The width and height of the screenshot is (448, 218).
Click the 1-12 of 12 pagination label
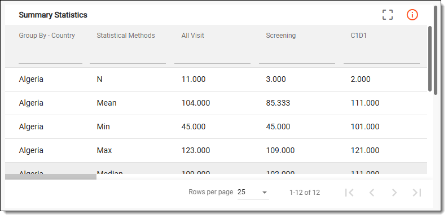pyautogui.click(x=305, y=193)
